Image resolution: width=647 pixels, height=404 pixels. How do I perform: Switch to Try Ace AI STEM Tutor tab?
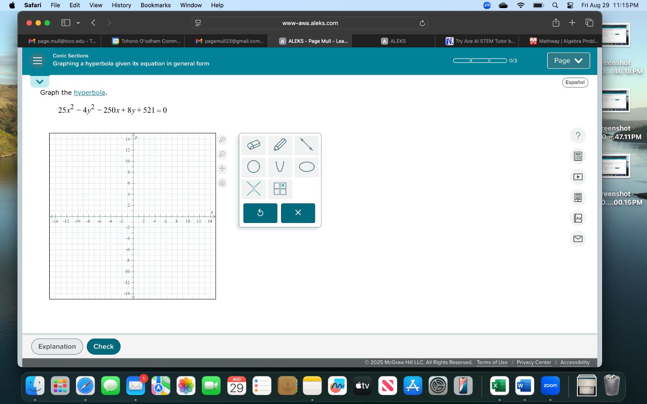tap(477, 41)
